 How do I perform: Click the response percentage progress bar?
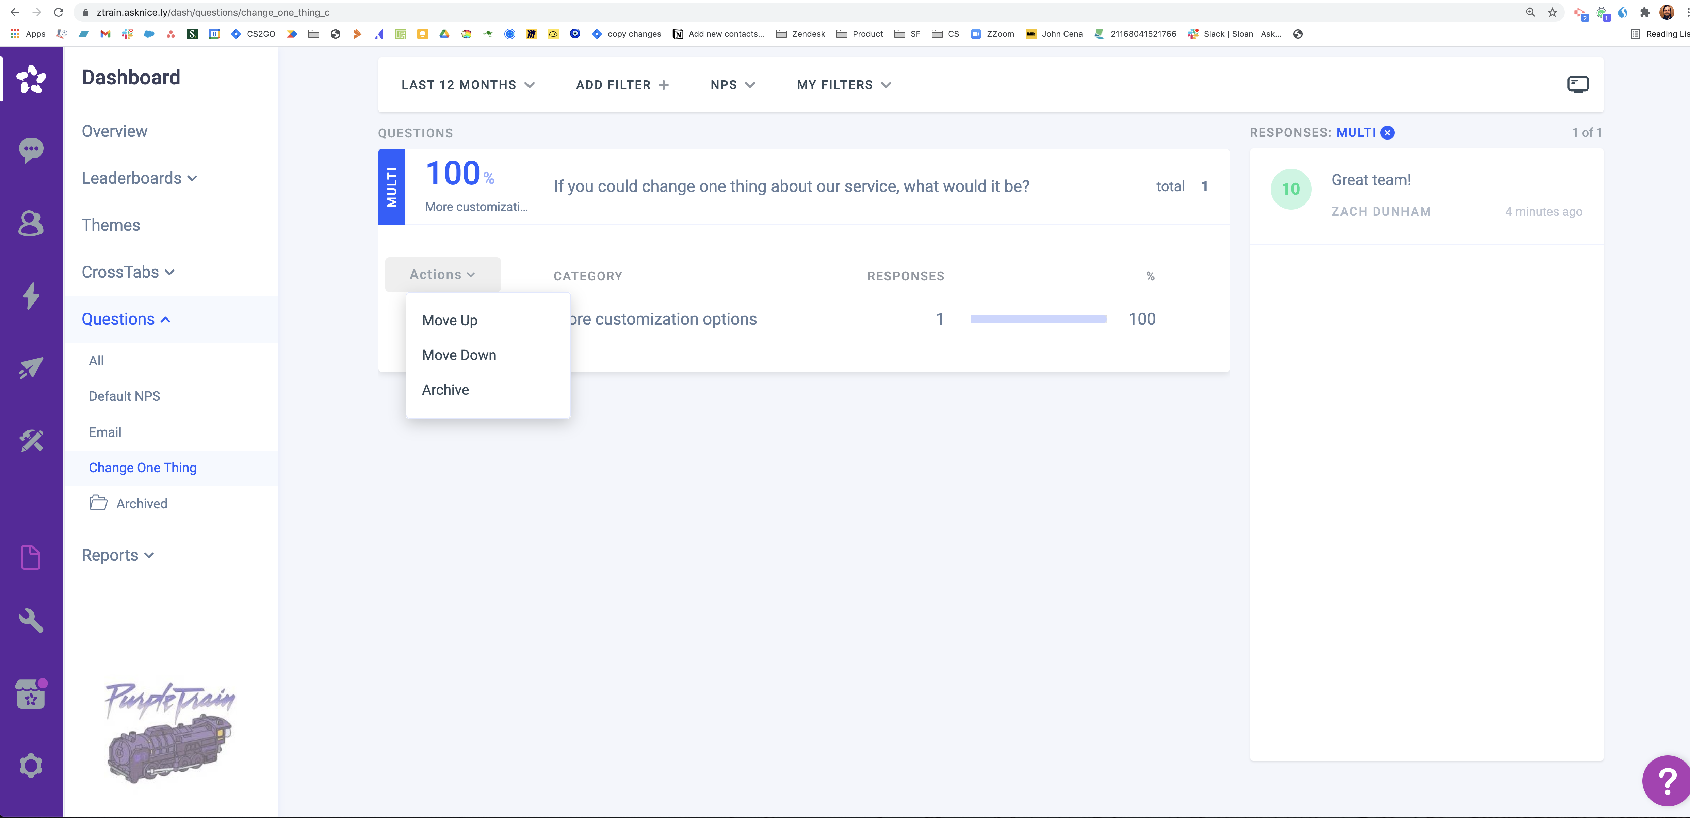(x=1038, y=320)
